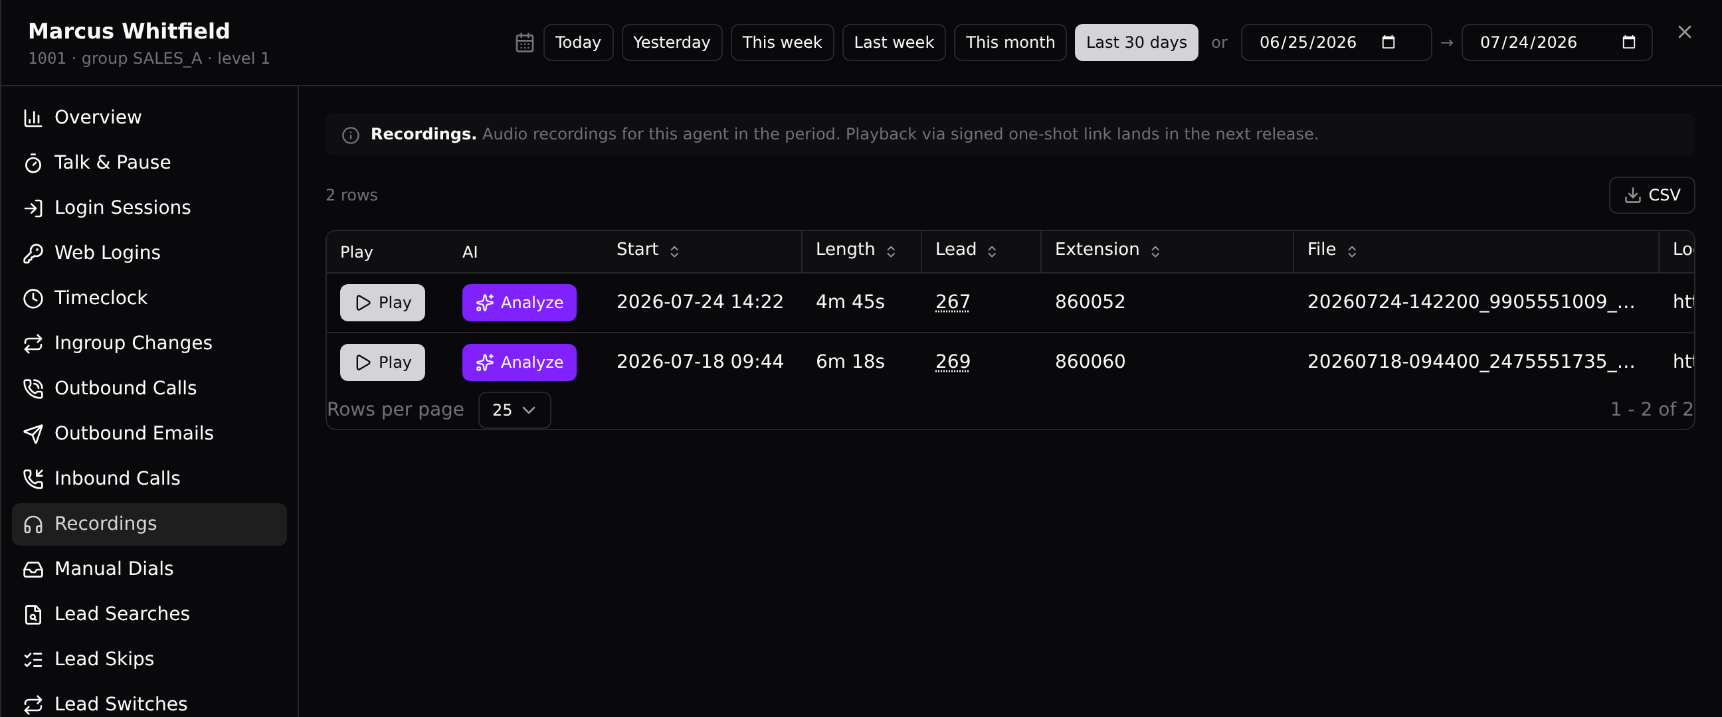This screenshot has width=1722, height=717.
Task: Click the Inbound Calls phone icon
Action: click(33, 479)
